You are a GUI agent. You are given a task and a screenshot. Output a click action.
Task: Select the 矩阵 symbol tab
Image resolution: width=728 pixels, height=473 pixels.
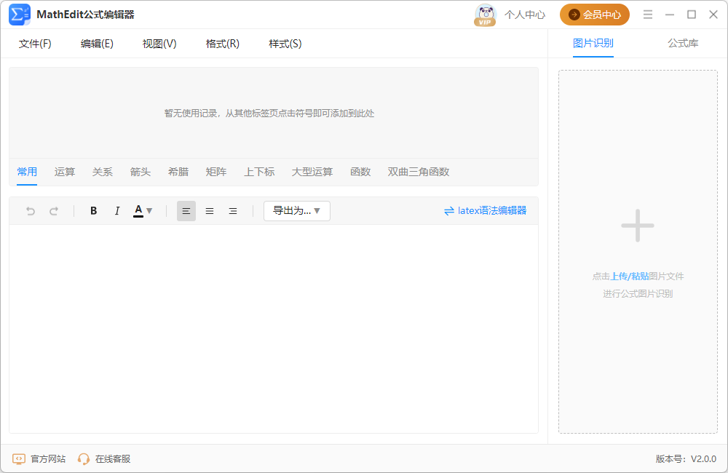tap(216, 172)
